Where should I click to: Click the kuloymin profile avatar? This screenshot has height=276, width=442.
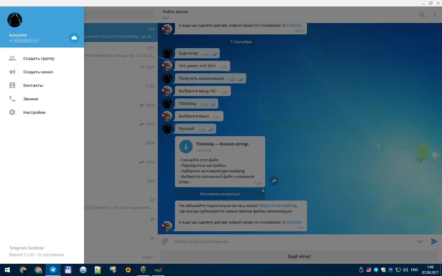point(15,20)
